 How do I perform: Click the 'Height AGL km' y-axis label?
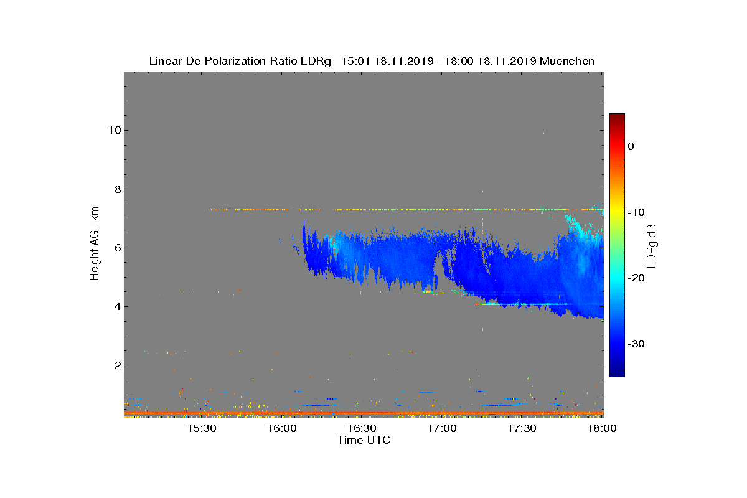click(95, 243)
